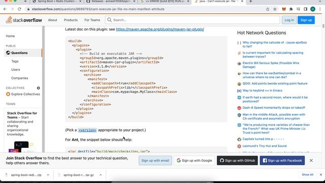Focus the Stack Overflow search field
This screenshot has height=183, width=325.
[192, 20]
